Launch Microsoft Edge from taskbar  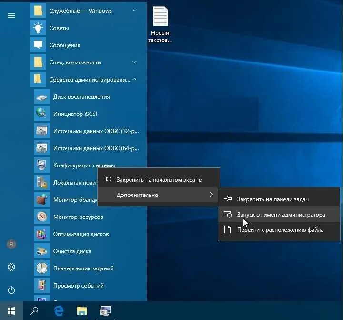pyautogui.click(x=59, y=310)
